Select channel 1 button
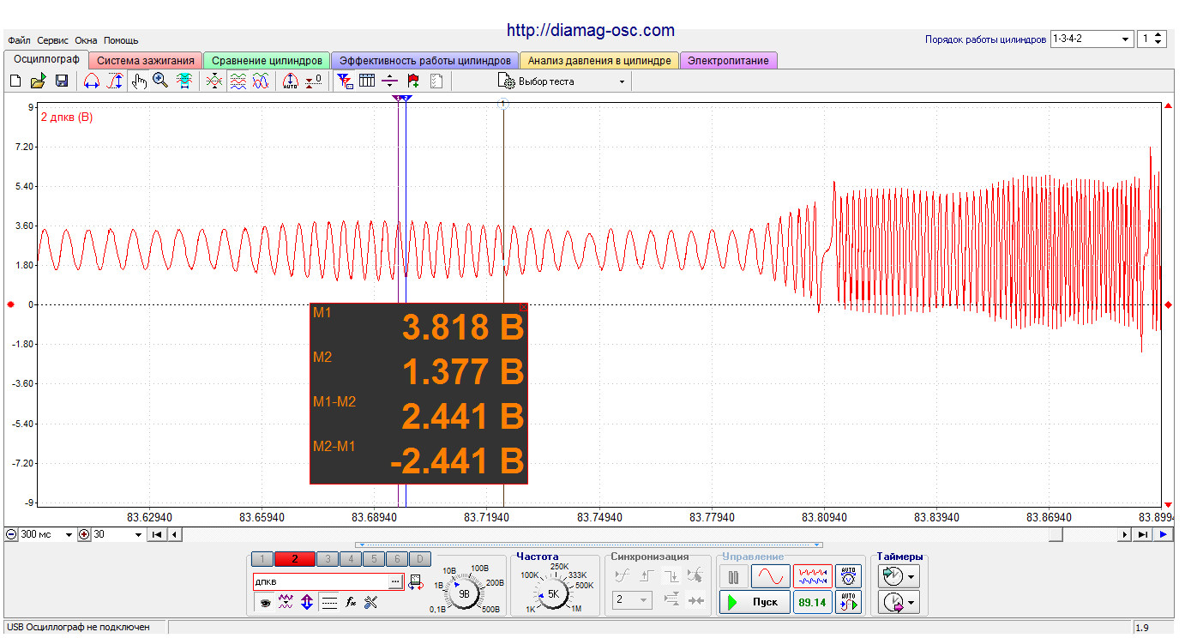Image resolution: width=1185 pixels, height=638 pixels. (262, 559)
